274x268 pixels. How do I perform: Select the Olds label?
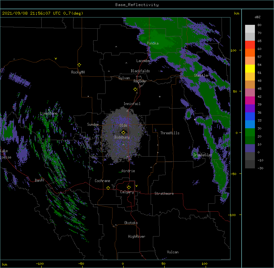click(123, 125)
